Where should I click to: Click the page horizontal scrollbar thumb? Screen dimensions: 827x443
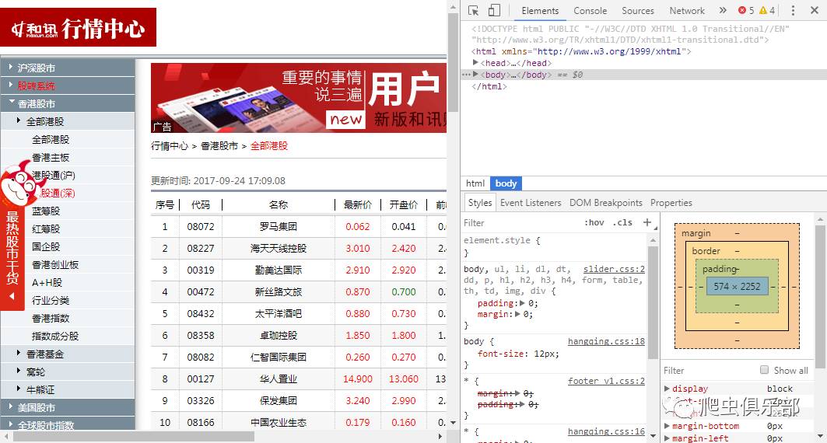[134, 437]
